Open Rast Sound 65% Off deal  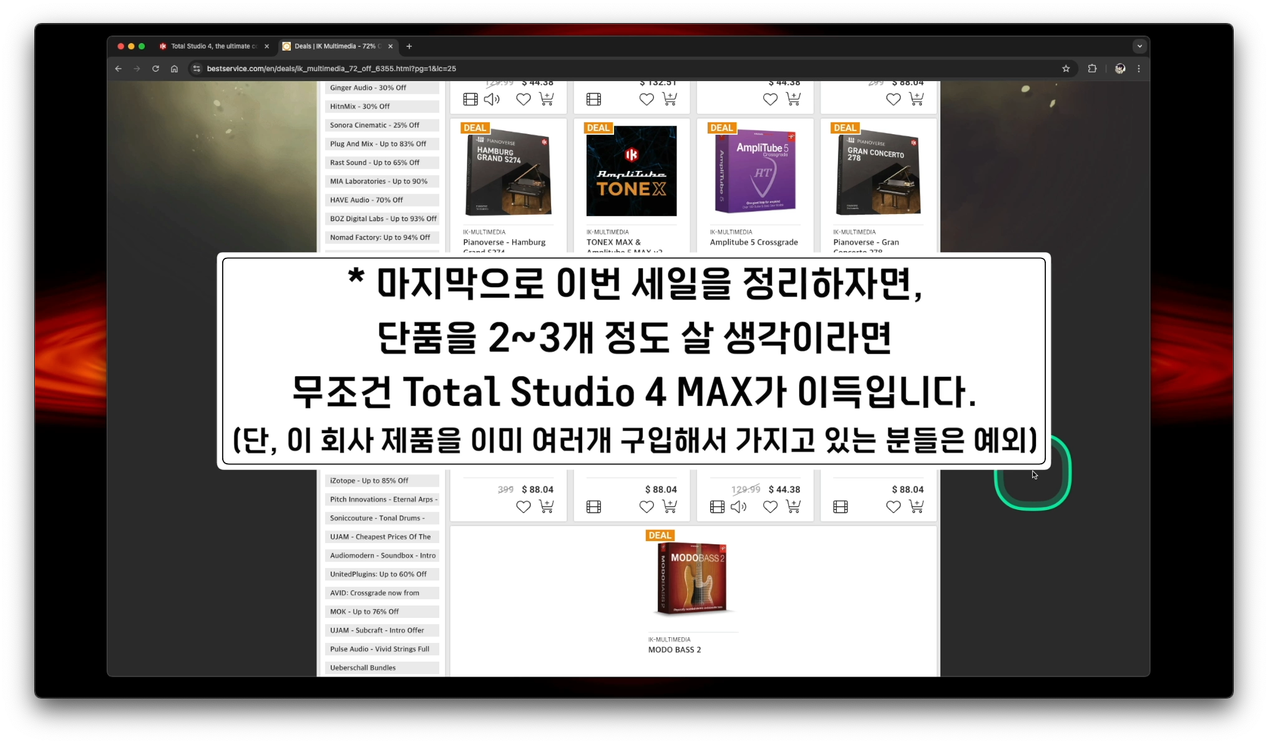[382, 163]
